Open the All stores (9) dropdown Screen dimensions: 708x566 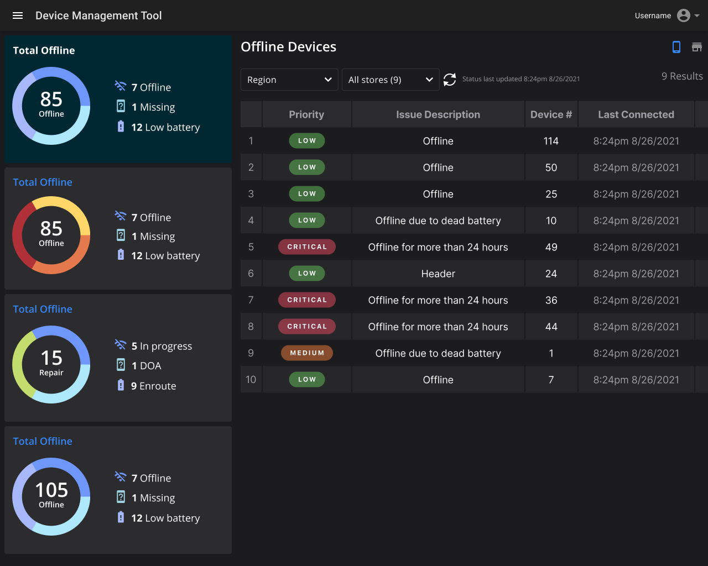[391, 80]
